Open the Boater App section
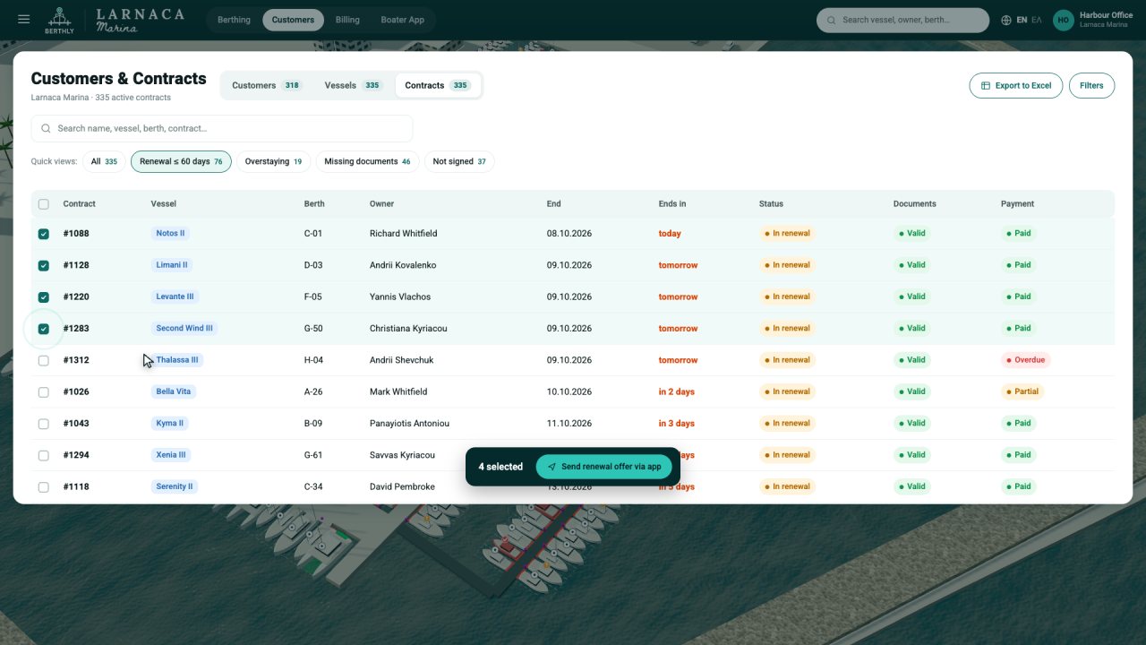This screenshot has height=645, width=1146. click(403, 20)
